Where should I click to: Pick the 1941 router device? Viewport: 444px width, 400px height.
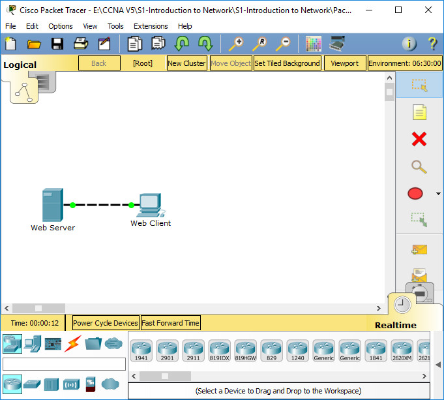tap(141, 351)
